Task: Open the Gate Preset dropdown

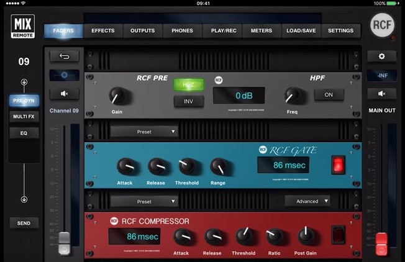Action: pos(144,132)
